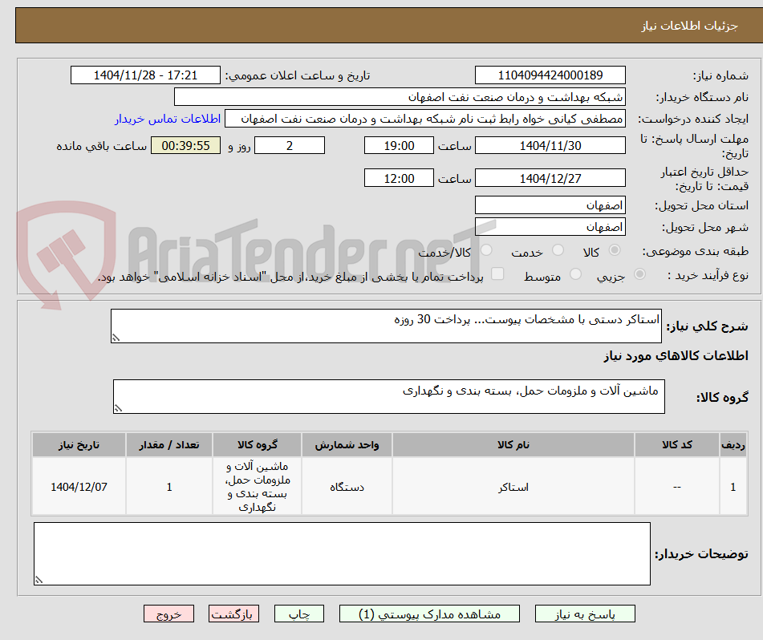Click the جزئیات اطلاعات نیاز page title

(689, 26)
